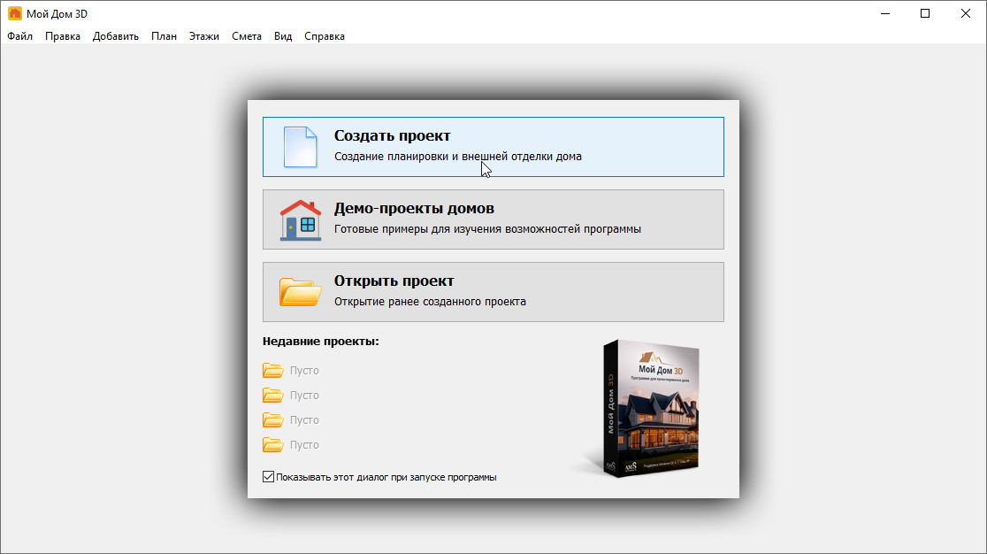Open the Добавить menu
The width and height of the screenshot is (987, 554).
click(116, 36)
